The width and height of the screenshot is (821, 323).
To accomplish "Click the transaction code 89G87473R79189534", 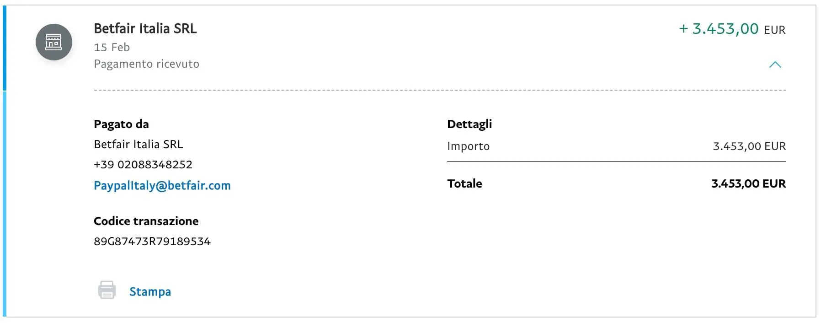I will [152, 241].
